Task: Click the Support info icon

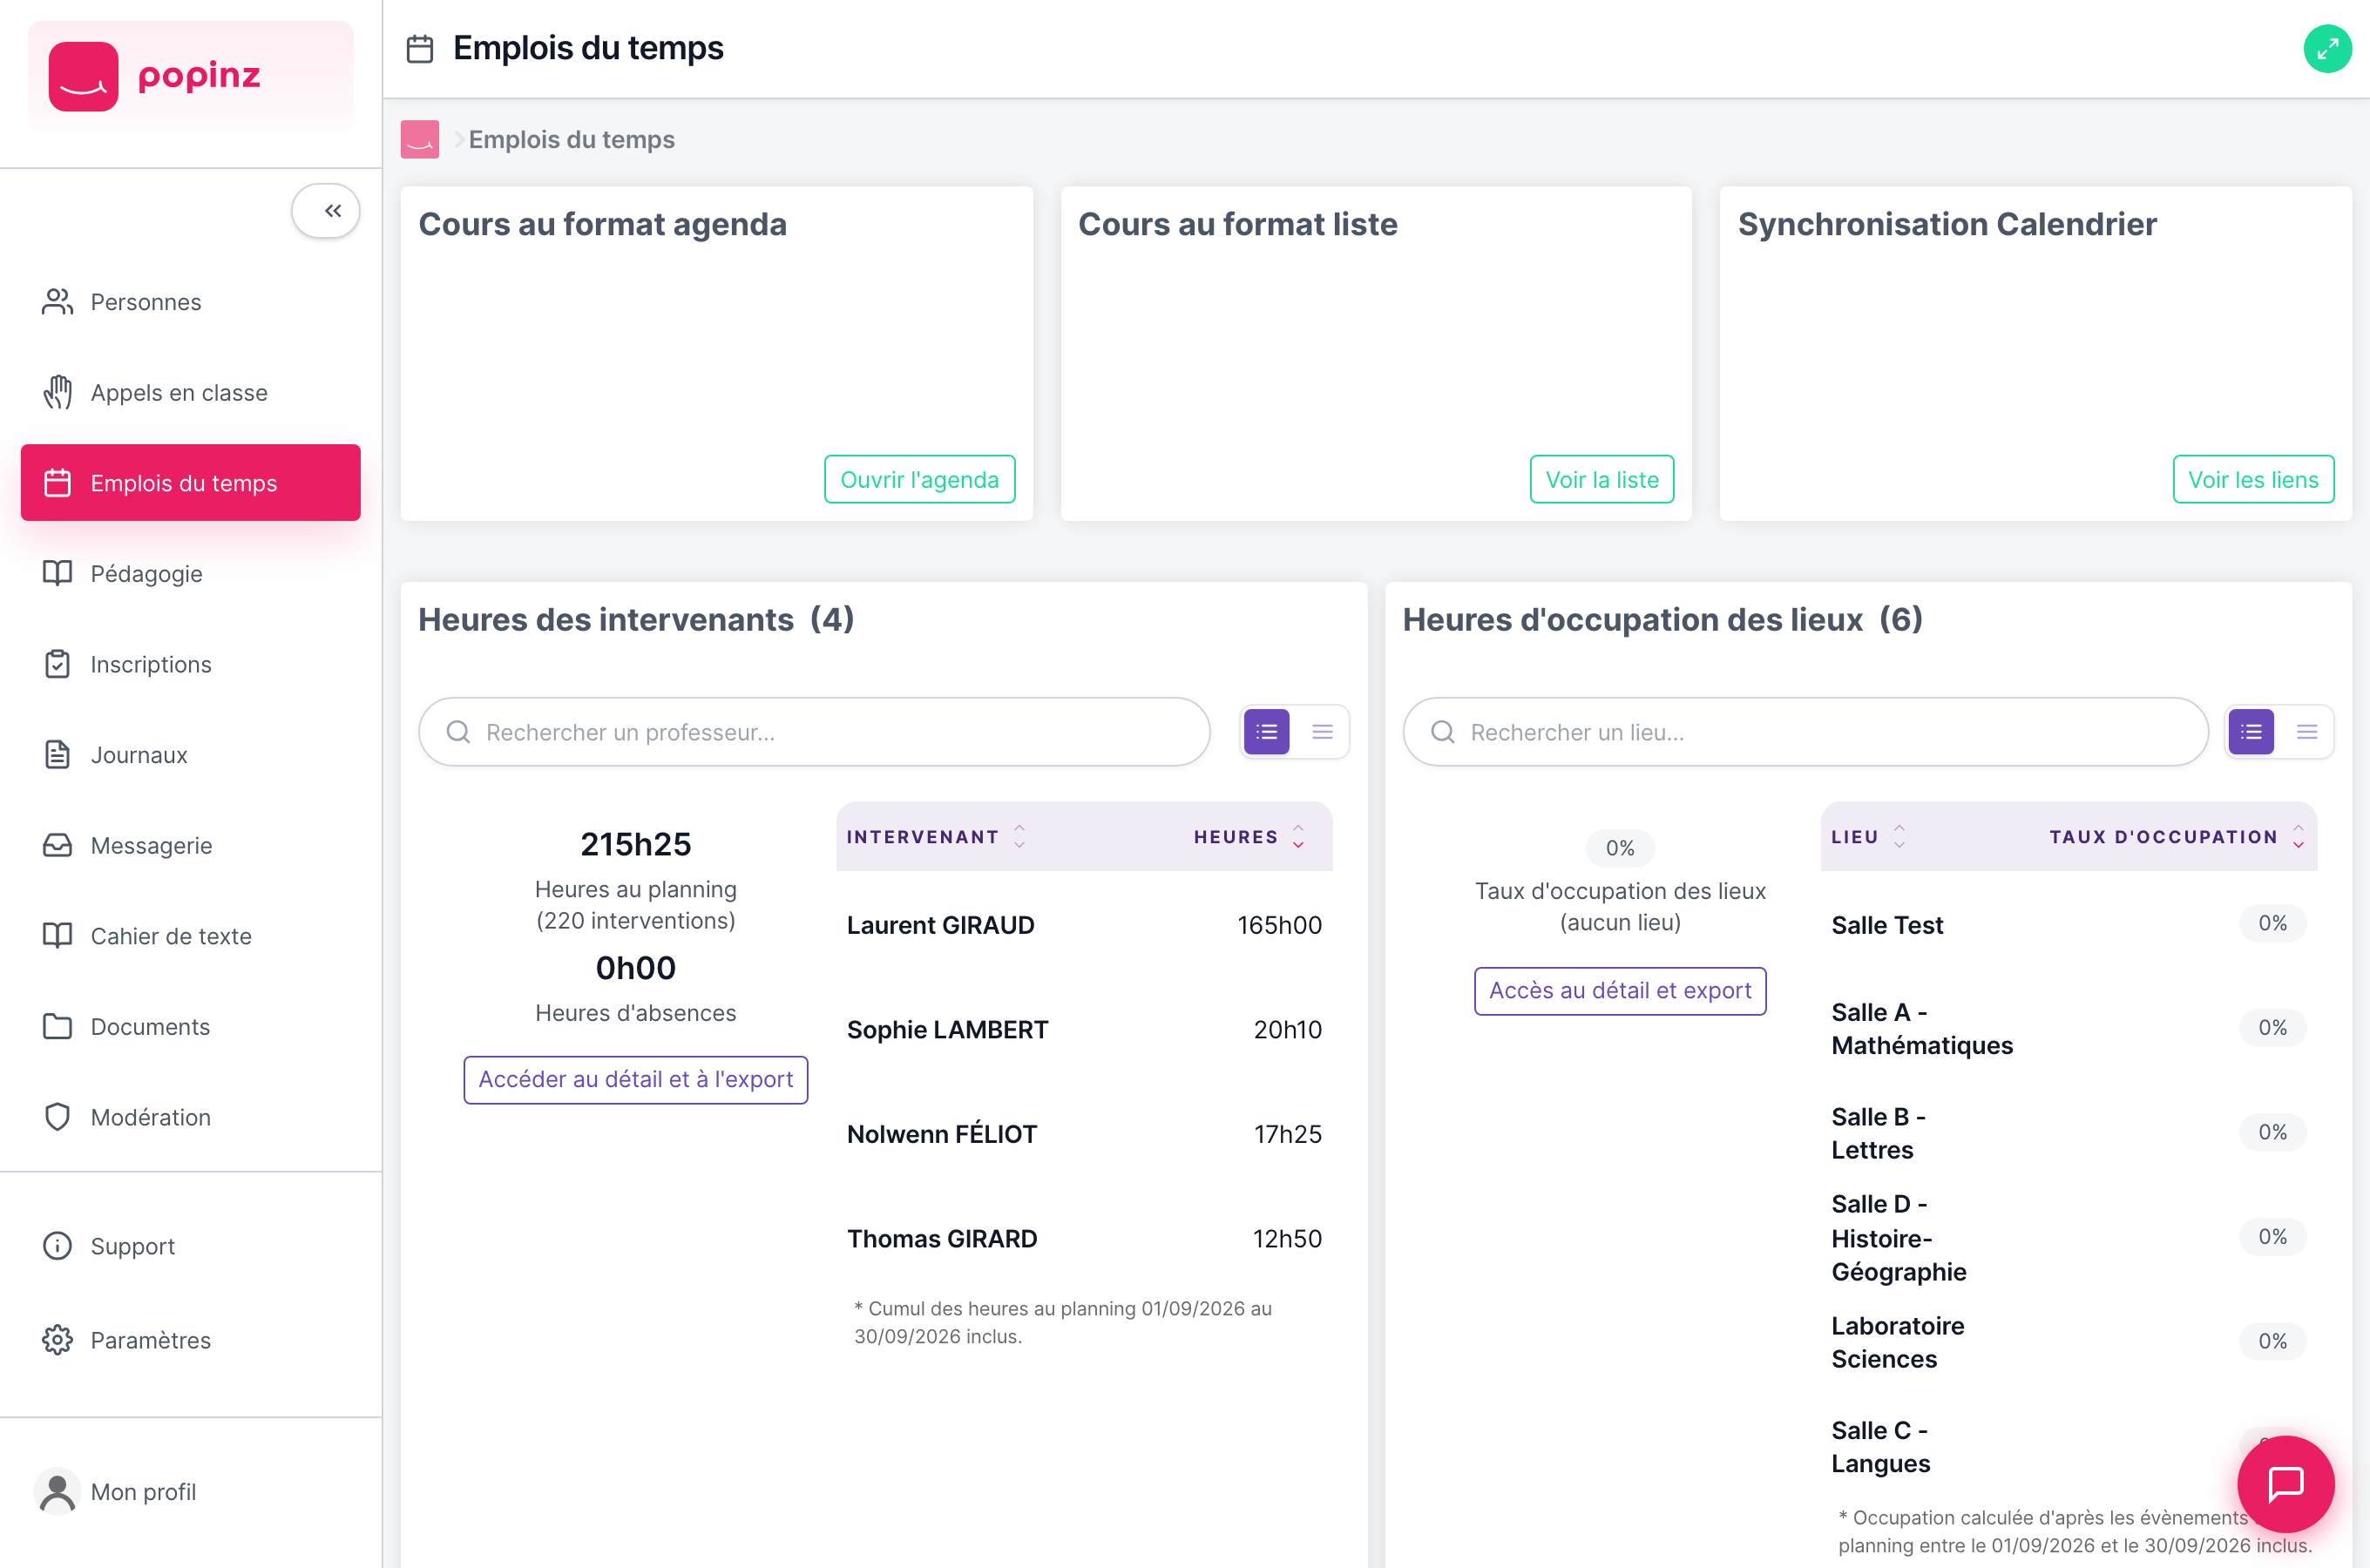Action: [x=57, y=1246]
